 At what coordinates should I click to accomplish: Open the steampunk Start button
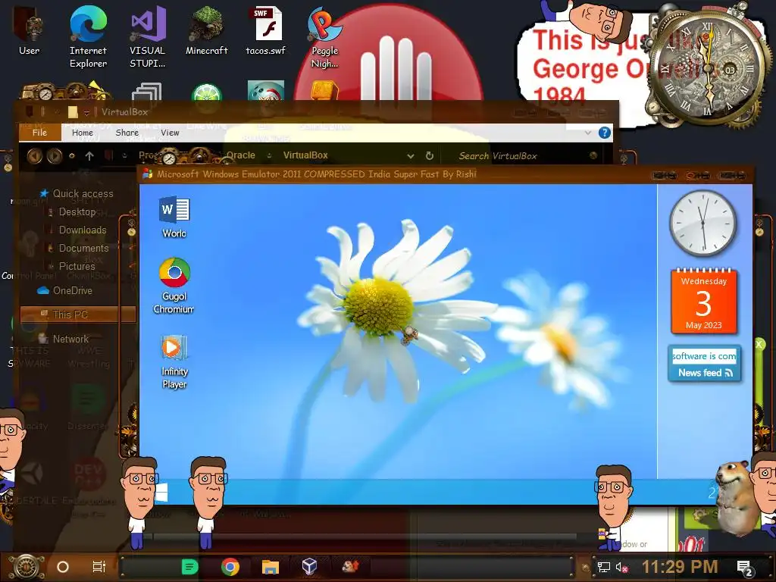(27, 567)
